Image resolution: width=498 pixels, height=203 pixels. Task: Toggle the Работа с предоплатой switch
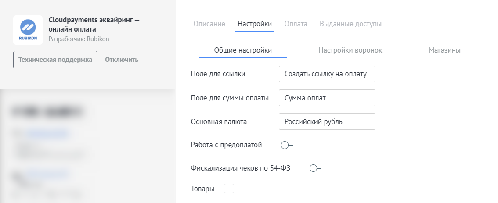(287, 145)
